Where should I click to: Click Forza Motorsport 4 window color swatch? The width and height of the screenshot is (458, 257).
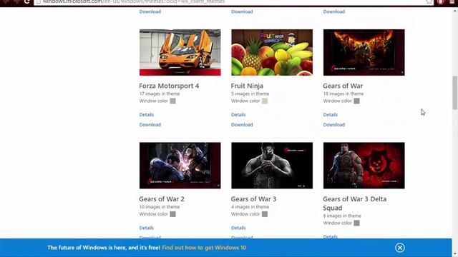point(173,101)
